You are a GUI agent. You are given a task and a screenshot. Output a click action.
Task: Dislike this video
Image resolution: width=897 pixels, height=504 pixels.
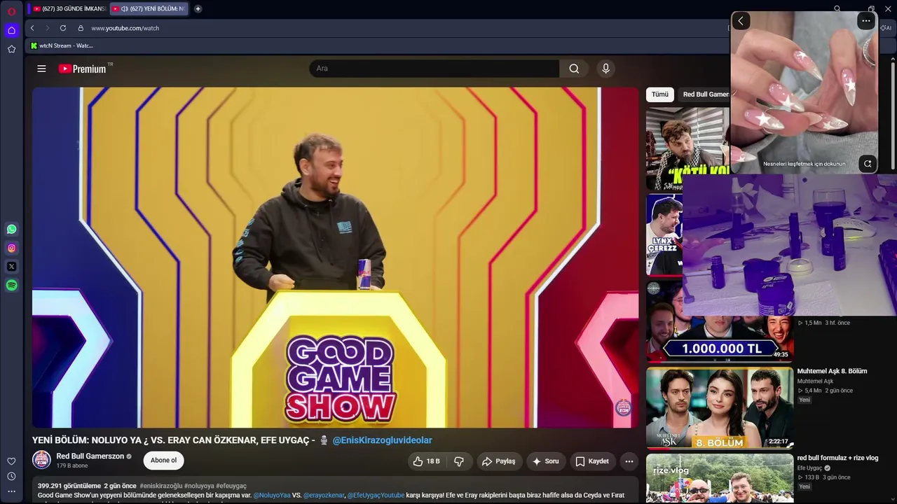coord(459,461)
